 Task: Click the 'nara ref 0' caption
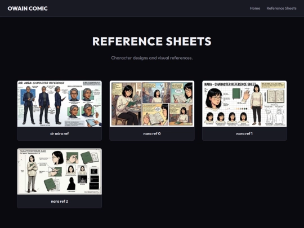point(152,133)
